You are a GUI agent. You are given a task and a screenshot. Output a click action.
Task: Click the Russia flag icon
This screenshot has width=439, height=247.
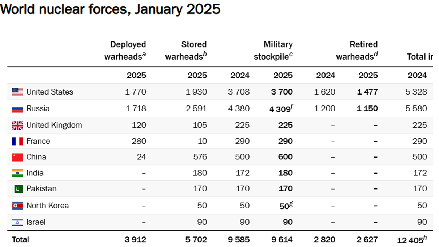(17, 109)
